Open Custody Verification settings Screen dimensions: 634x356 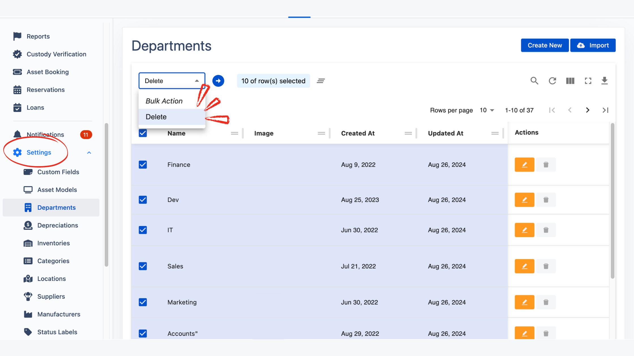[x=56, y=54]
